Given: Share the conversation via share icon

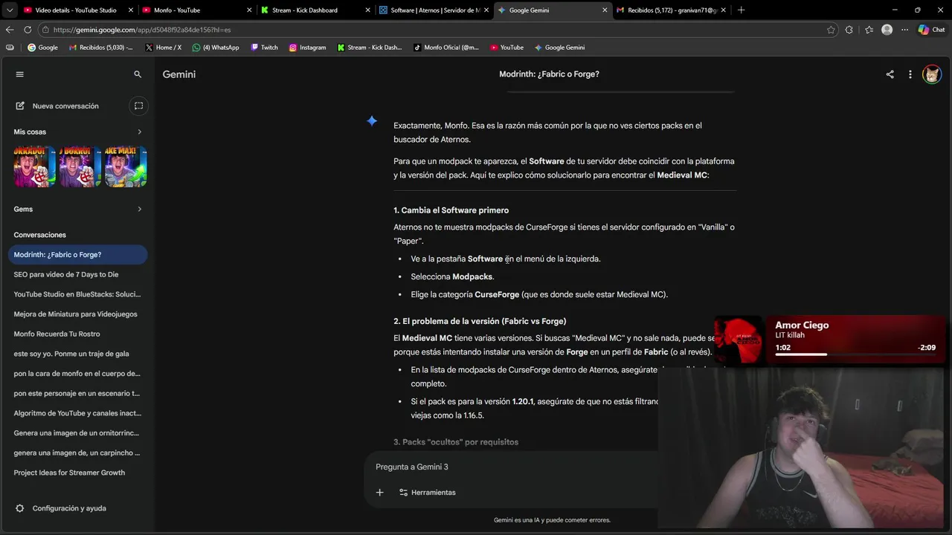Looking at the screenshot, I should [890, 74].
